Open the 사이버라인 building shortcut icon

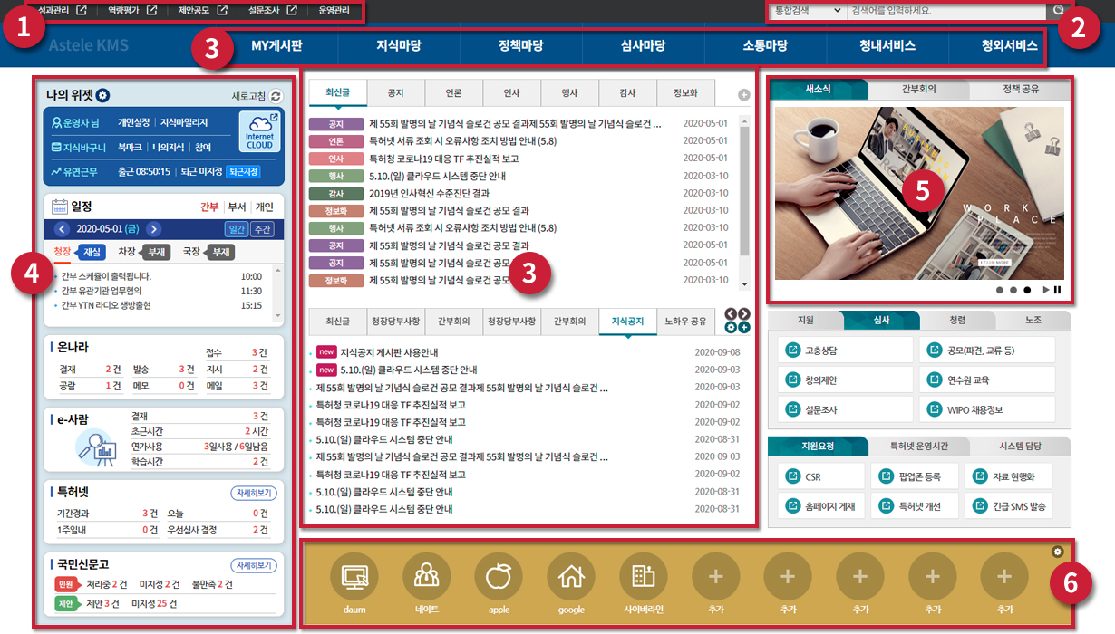(x=644, y=576)
